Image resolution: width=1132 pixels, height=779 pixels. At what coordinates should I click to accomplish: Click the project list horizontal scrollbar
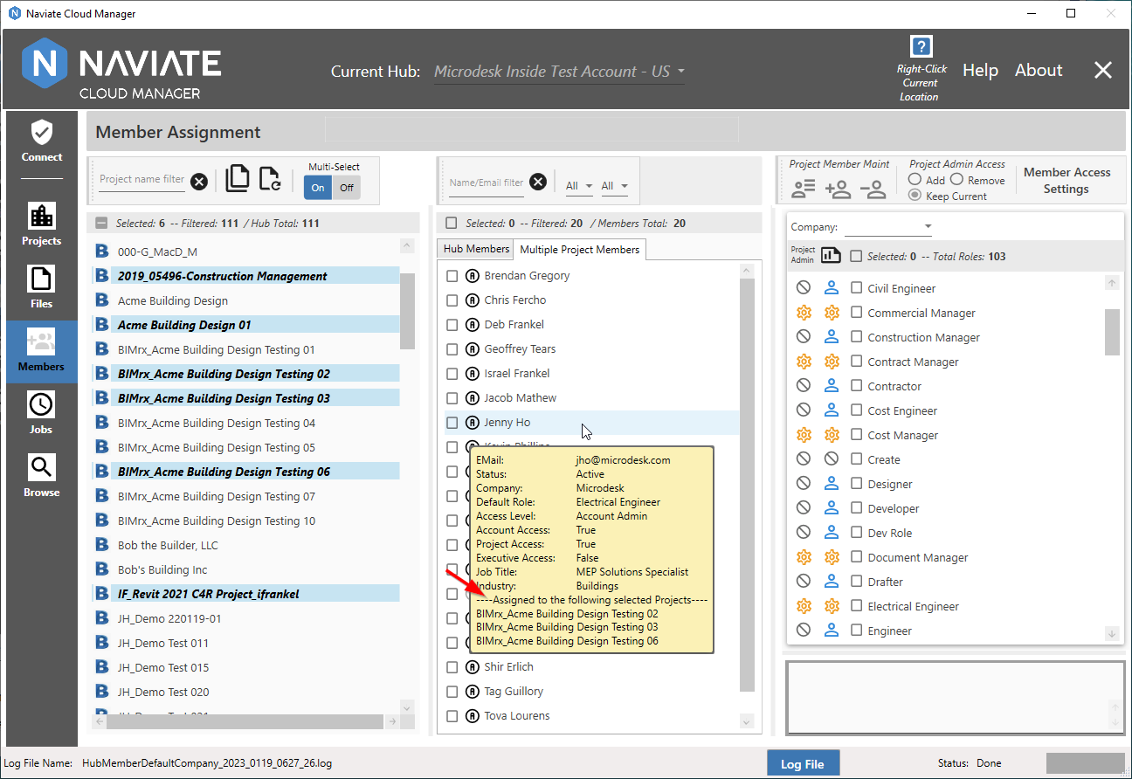[x=244, y=721]
